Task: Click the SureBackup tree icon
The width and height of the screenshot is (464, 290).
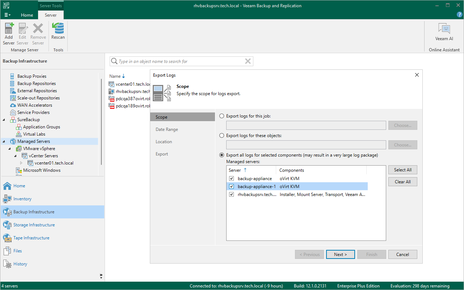Action: (13, 120)
